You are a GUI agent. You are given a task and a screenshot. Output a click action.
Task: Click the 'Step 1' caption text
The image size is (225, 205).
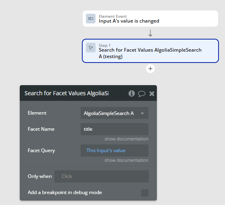click(x=104, y=45)
